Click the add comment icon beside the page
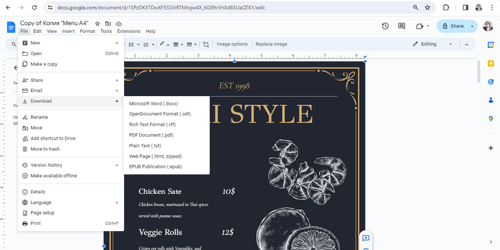Image resolution: width=500 pixels, height=250 pixels. click(x=366, y=238)
